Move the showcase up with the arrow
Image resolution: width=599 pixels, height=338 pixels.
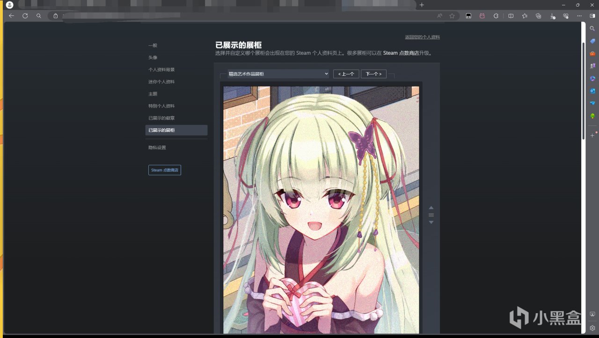click(x=431, y=207)
